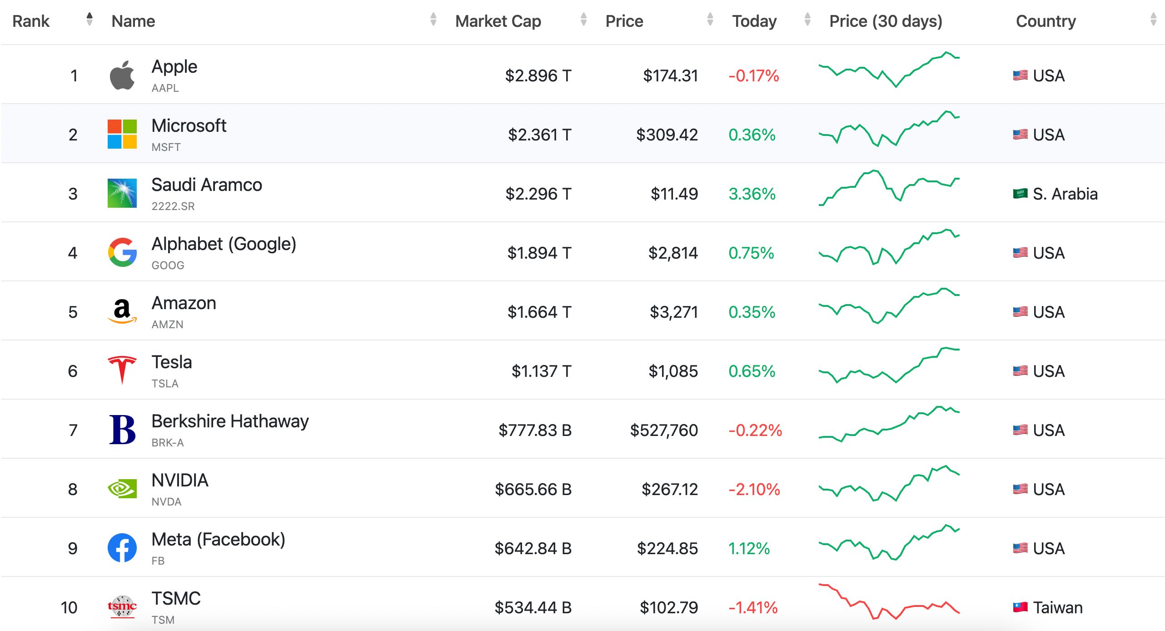Click the Saudi Arabia flag icon
The width and height of the screenshot is (1165, 631).
coord(1020,194)
